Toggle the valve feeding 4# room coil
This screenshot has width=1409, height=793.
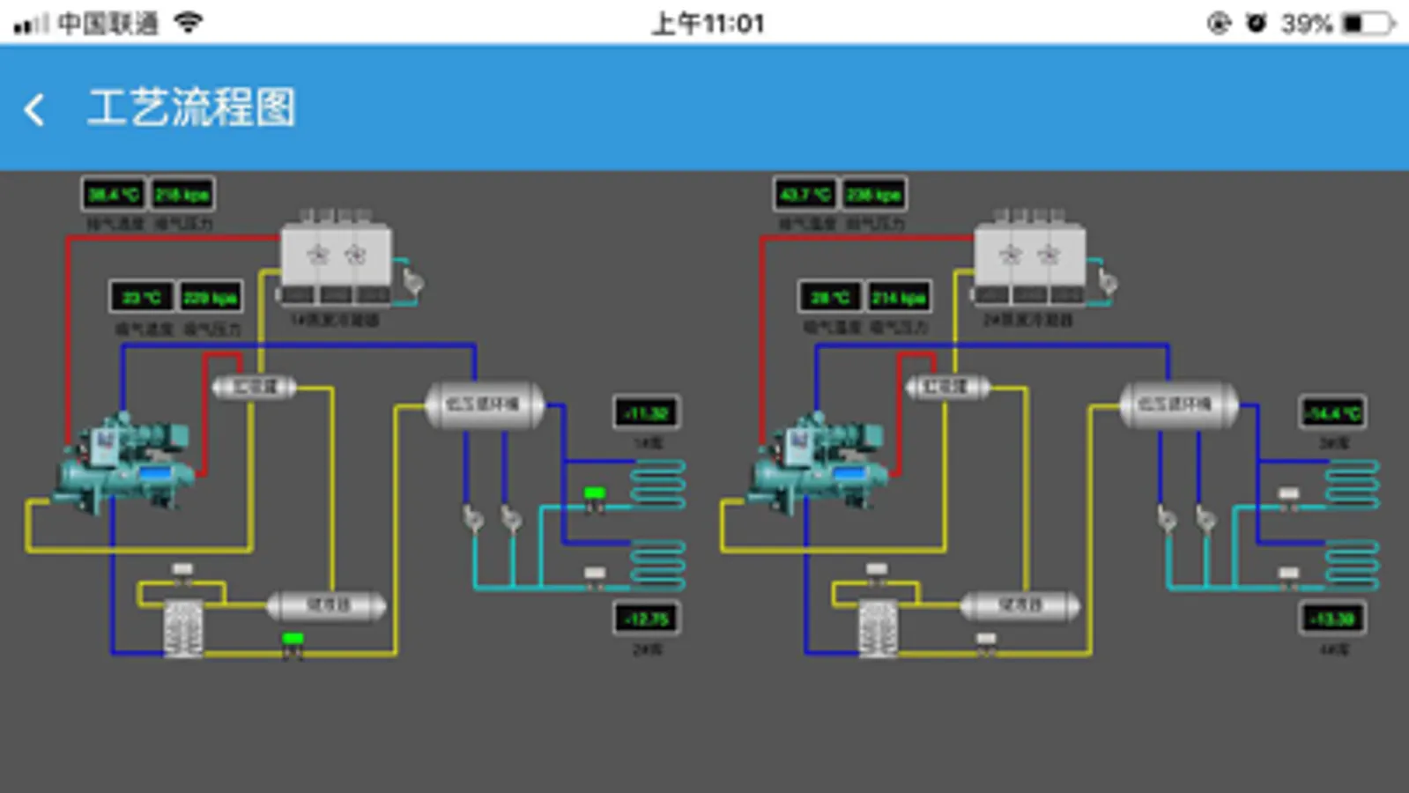[1288, 578]
